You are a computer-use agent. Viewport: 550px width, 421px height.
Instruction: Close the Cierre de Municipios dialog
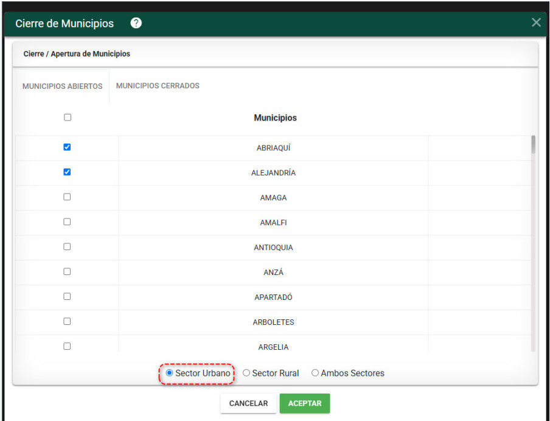point(536,23)
